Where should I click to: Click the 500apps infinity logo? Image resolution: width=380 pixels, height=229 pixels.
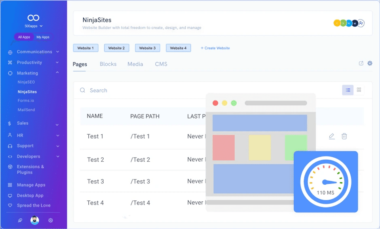point(33,18)
